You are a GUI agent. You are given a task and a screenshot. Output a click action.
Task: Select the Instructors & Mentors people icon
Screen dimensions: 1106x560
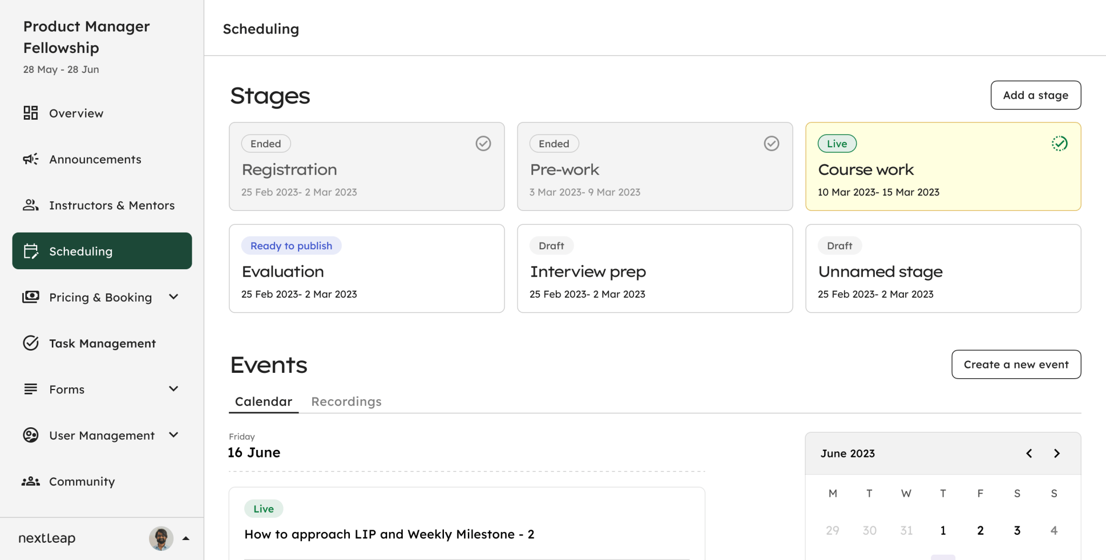tap(31, 205)
